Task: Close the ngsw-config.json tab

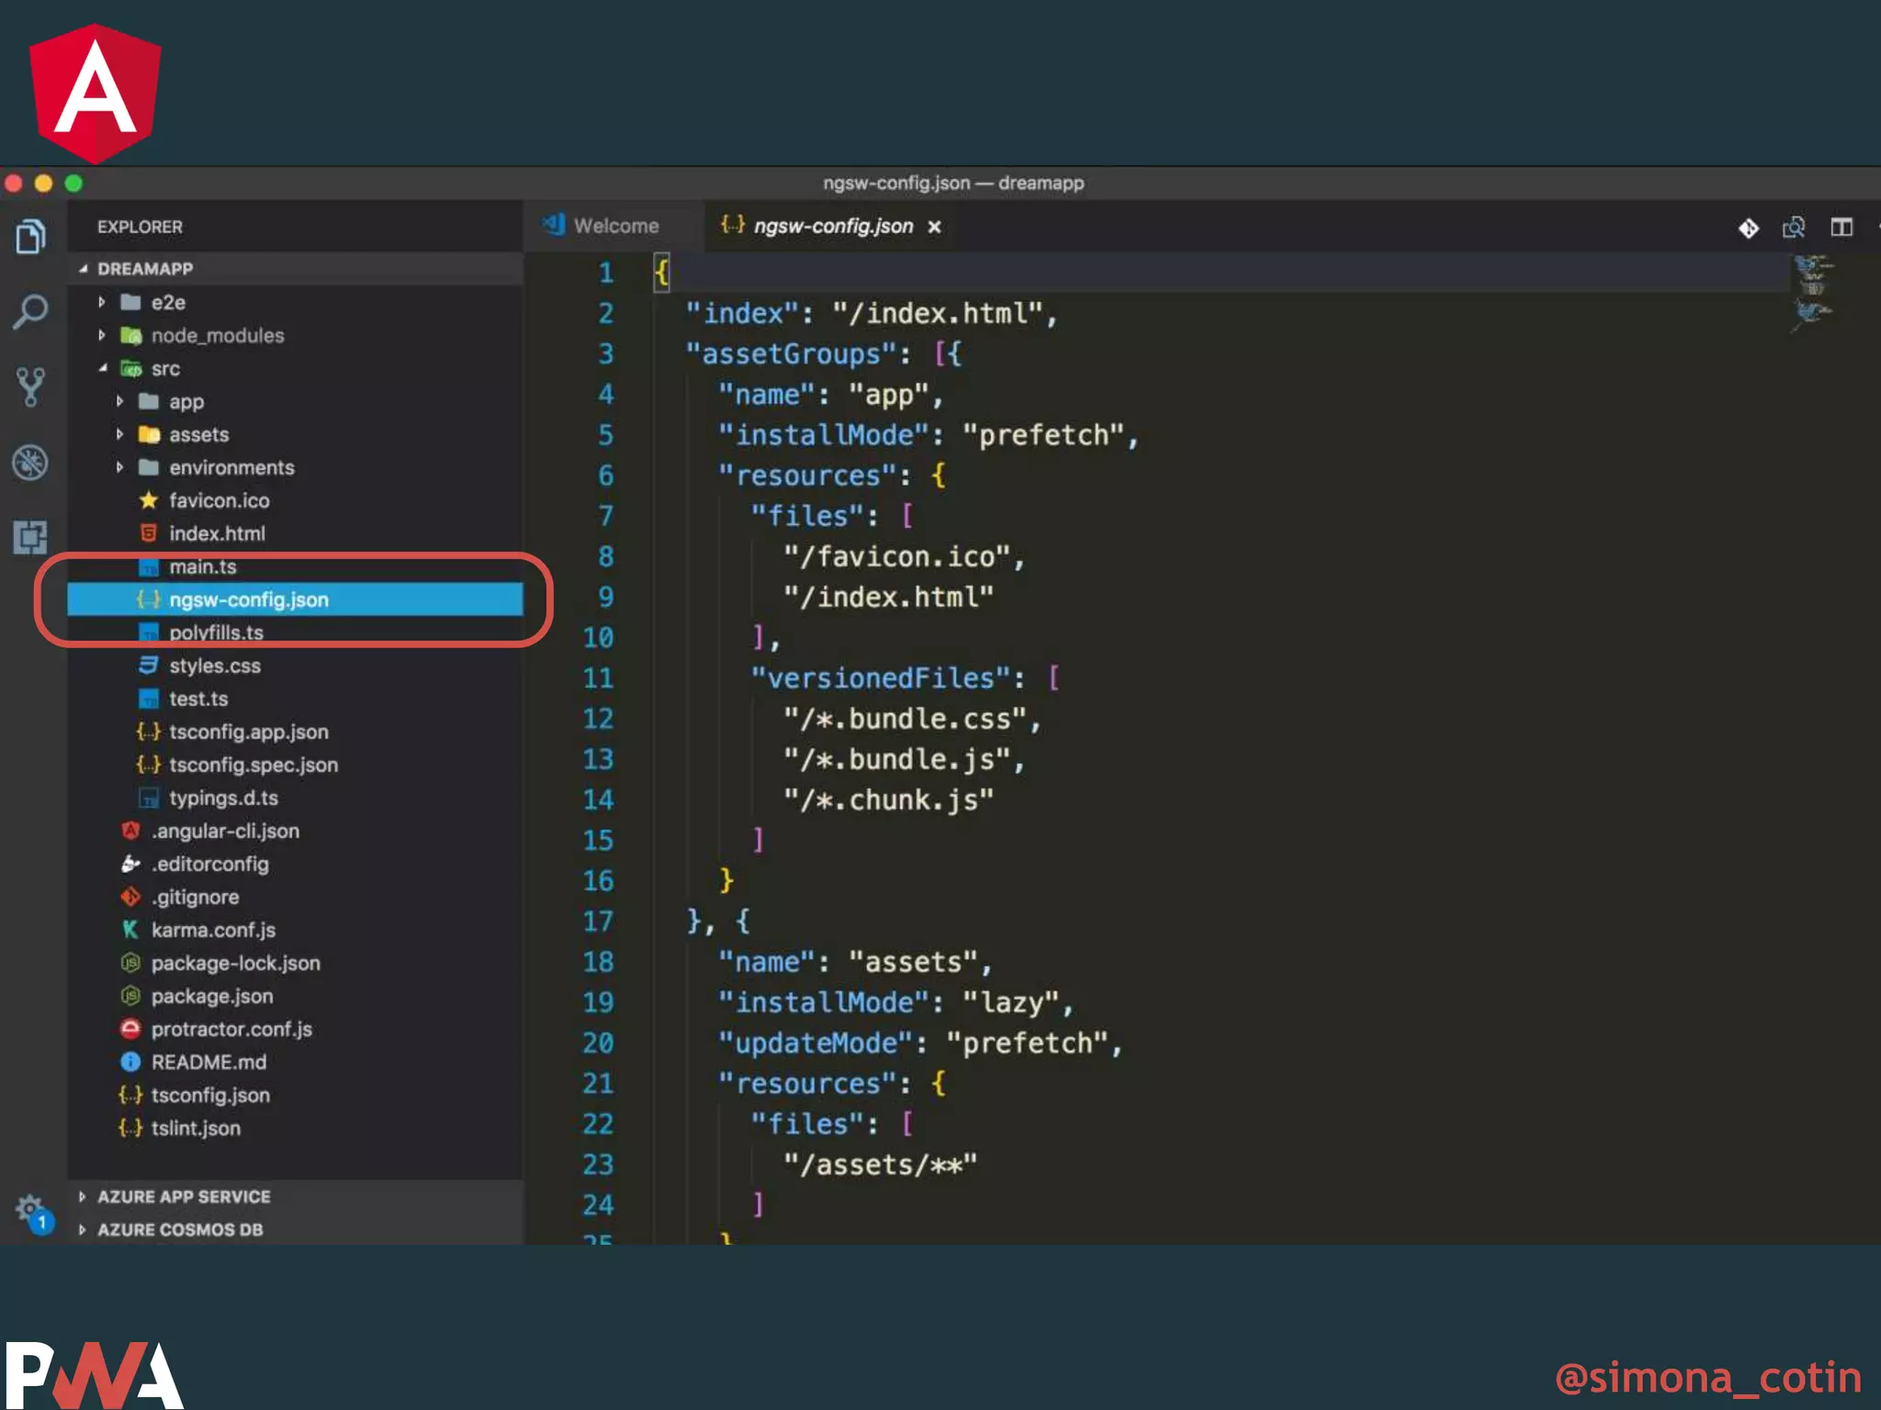Action: click(934, 227)
